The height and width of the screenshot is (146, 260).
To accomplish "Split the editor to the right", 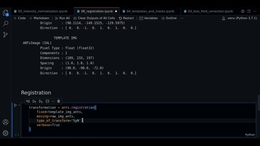I will coord(249,11).
